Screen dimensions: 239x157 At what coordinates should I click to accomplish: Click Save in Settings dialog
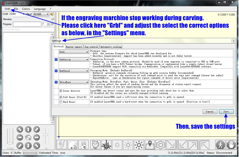coord(226,112)
